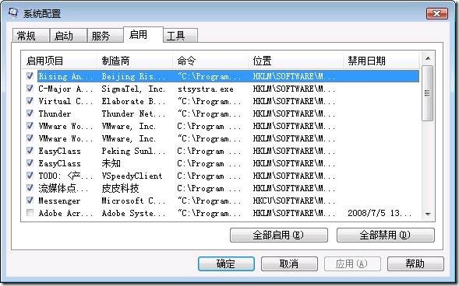Select the Thunder row name
The height and width of the screenshot is (286, 459).
(55, 113)
